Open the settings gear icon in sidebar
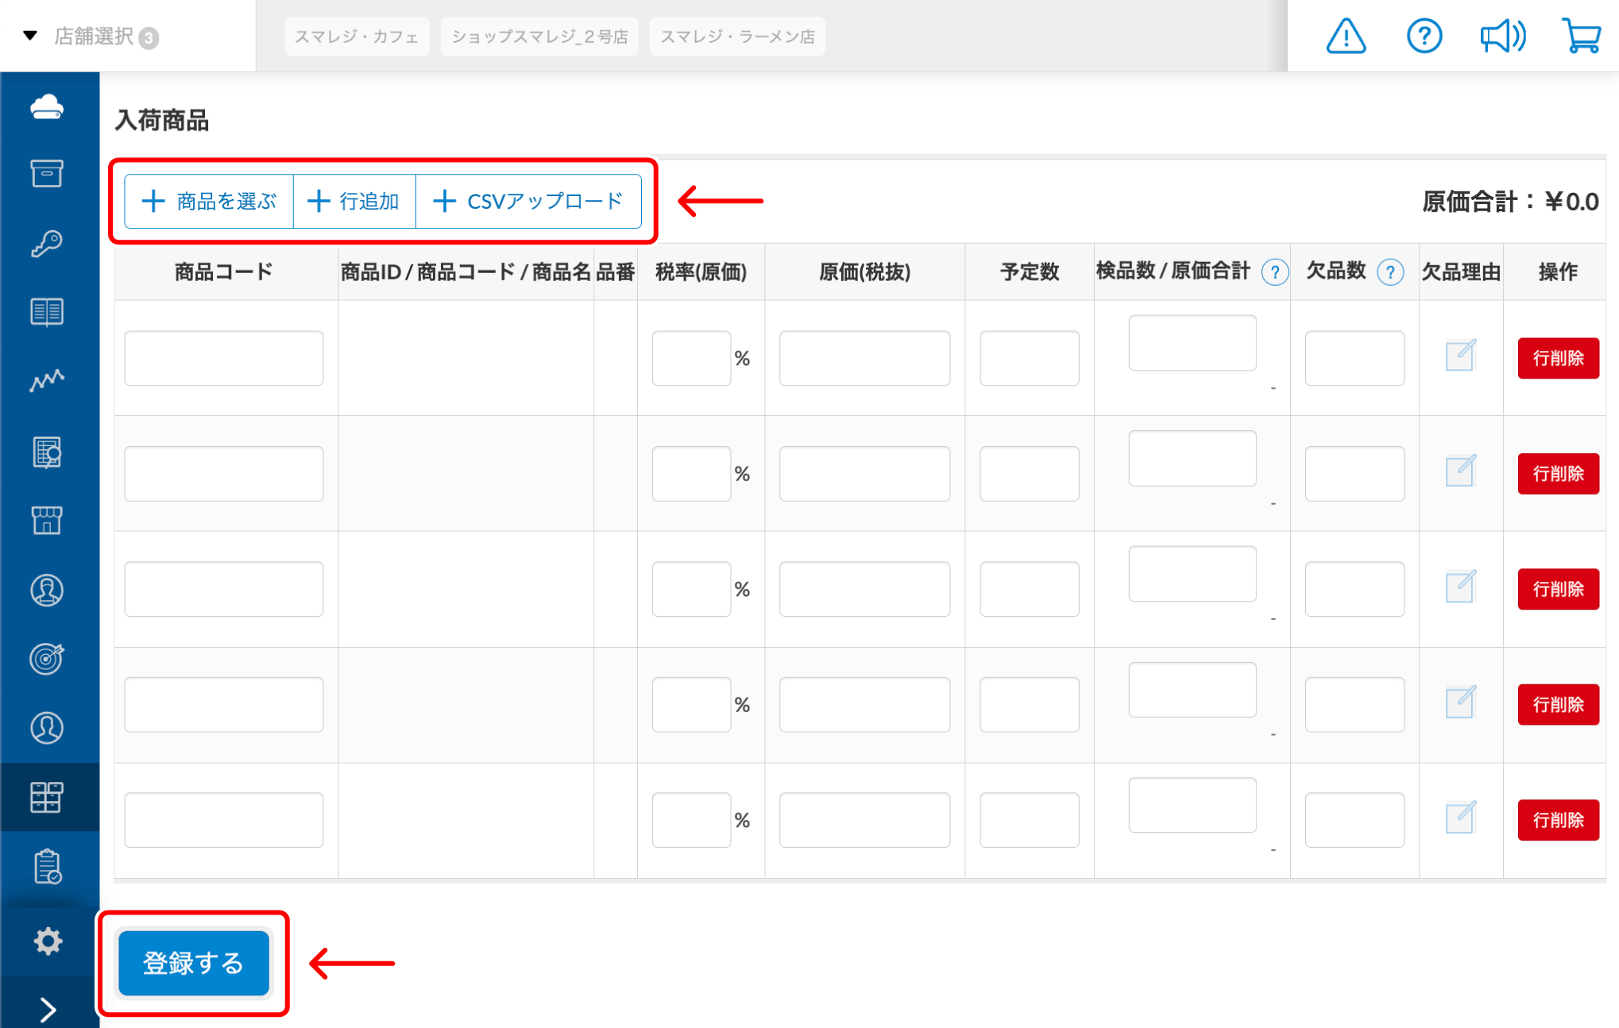 pyautogui.click(x=48, y=941)
